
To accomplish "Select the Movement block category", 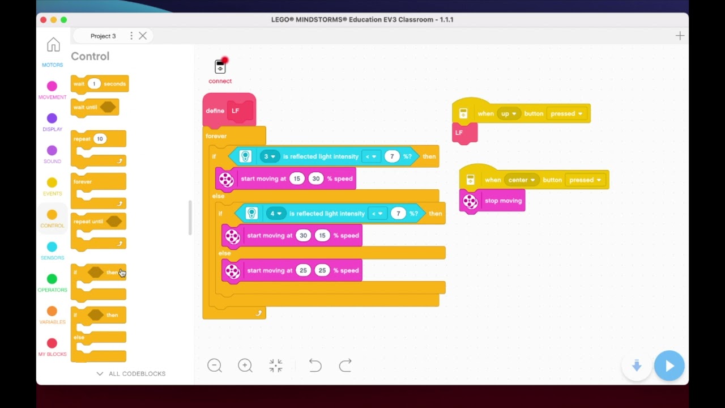I will click(x=52, y=90).
